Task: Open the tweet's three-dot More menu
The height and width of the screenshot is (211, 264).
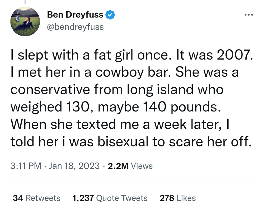Action: pyautogui.click(x=248, y=15)
